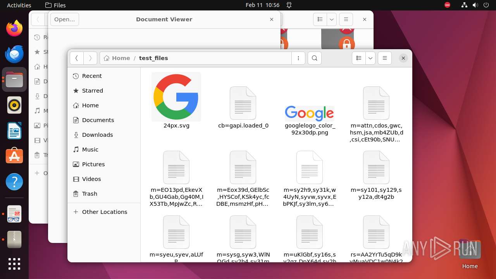Image resolution: width=496 pixels, height=279 pixels.
Task: Switch to list view in test_files window
Action: (359, 58)
